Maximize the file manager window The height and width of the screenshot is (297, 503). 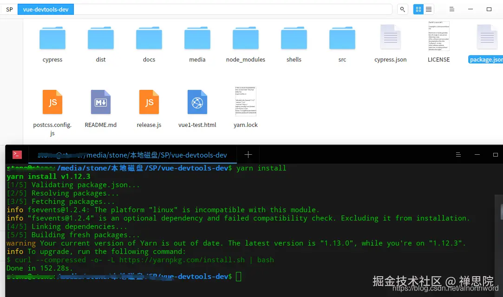pos(489,9)
